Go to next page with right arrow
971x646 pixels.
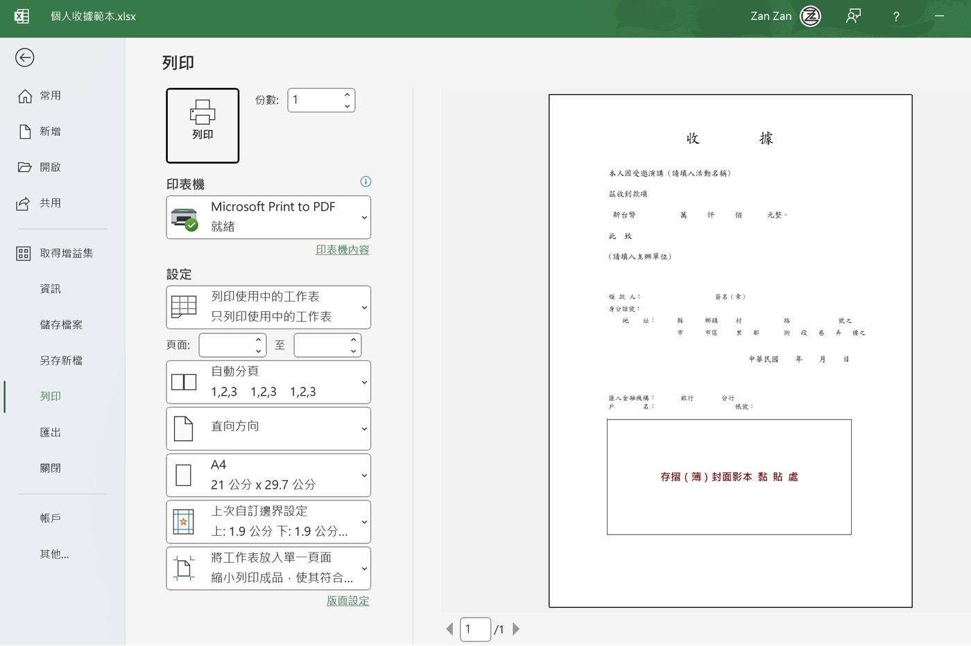[516, 629]
